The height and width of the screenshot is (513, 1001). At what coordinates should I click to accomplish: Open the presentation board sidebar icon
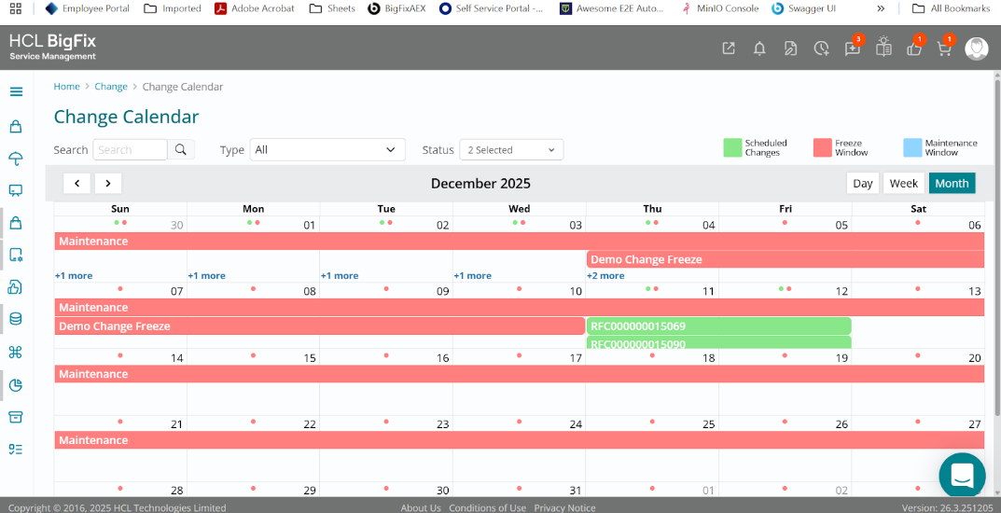click(16, 190)
